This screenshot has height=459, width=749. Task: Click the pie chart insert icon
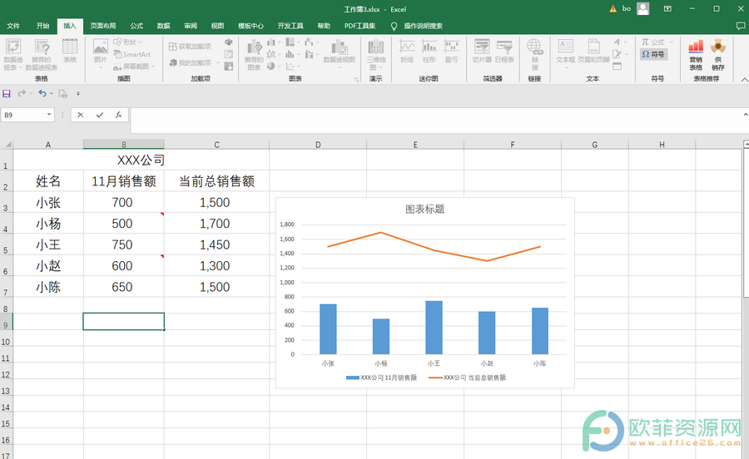pyautogui.click(x=270, y=66)
